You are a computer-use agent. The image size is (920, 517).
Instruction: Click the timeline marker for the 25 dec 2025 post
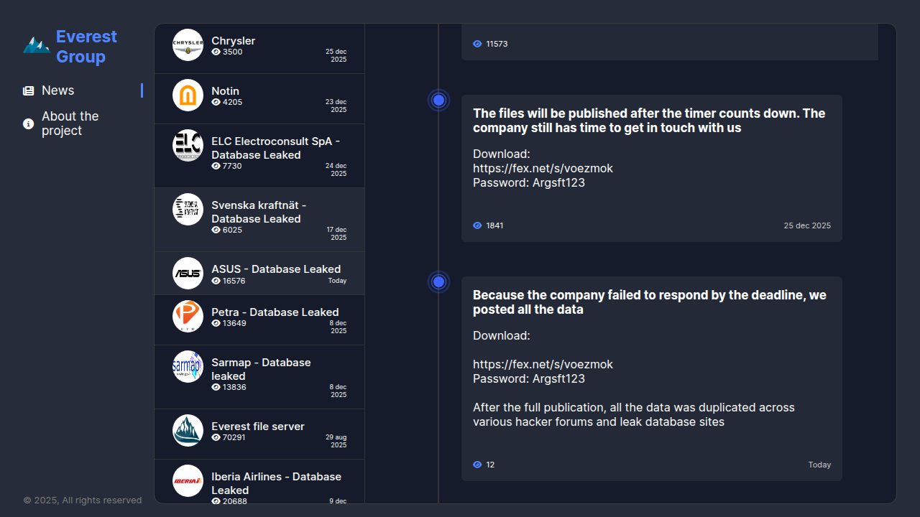coord(438,100)
